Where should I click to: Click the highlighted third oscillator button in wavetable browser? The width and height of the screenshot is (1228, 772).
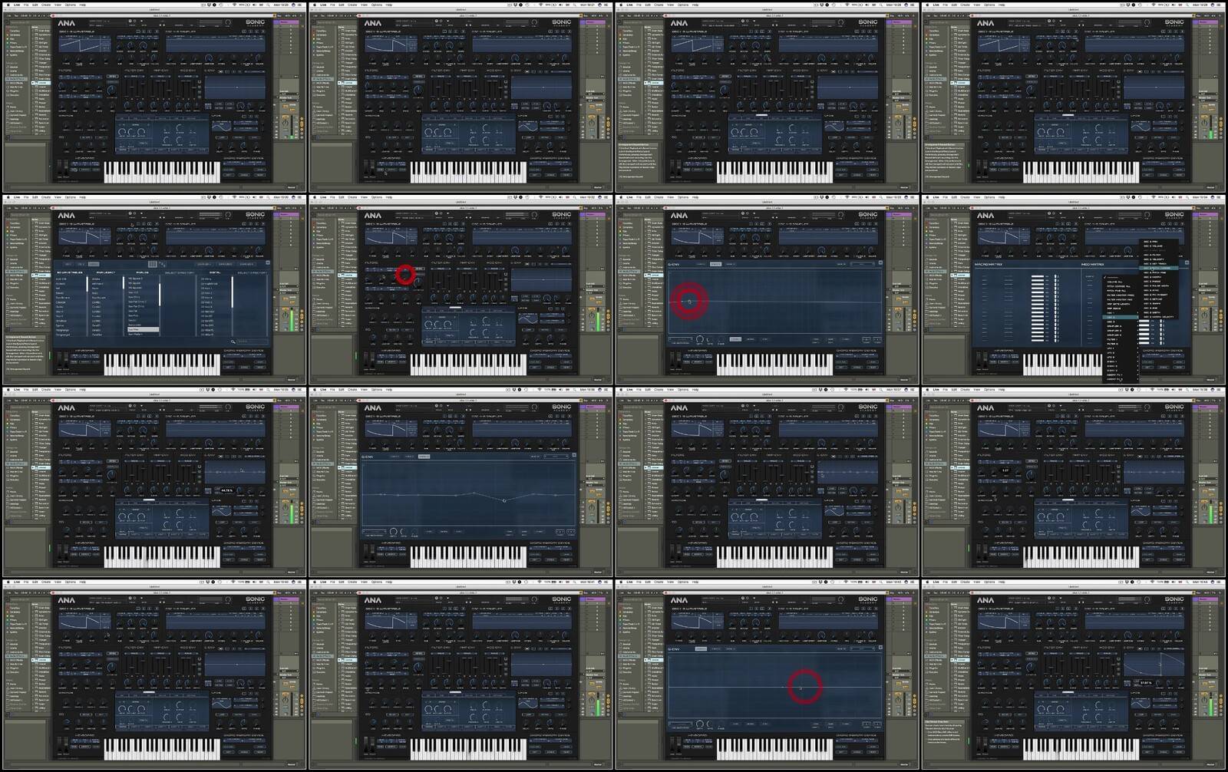pyautogui.click(x=93, y=264)
